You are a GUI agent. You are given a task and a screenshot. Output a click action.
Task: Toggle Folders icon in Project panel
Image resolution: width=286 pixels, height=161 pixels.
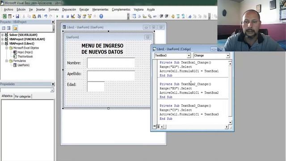(x=15, y=28)
